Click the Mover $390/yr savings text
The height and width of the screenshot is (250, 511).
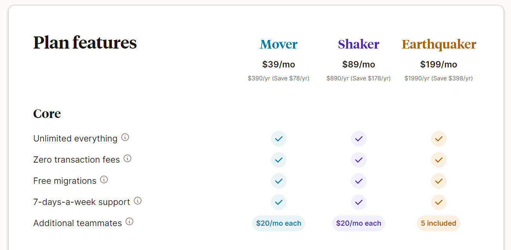pos(278,78)
